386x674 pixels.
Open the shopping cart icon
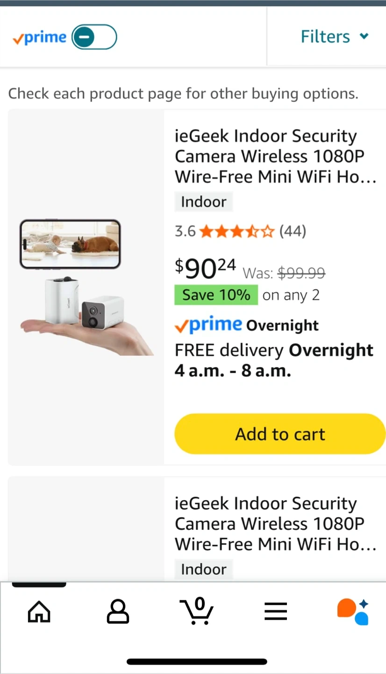197,611
